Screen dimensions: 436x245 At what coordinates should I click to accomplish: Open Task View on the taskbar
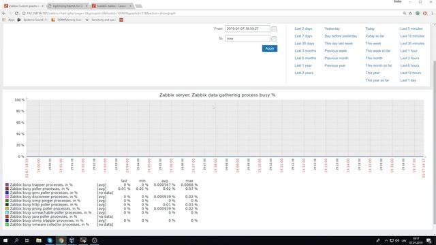coord(27,240)
